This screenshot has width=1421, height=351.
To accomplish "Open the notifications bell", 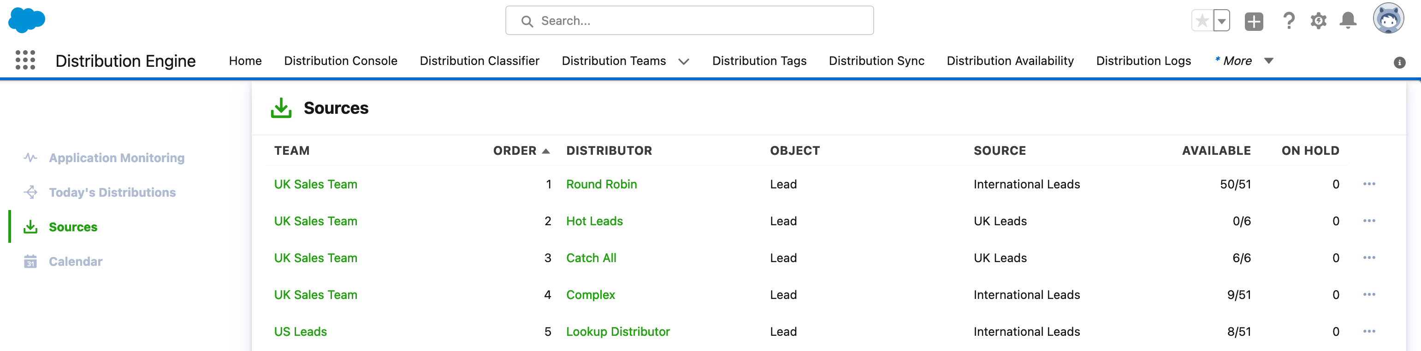I will [1348, 21].
